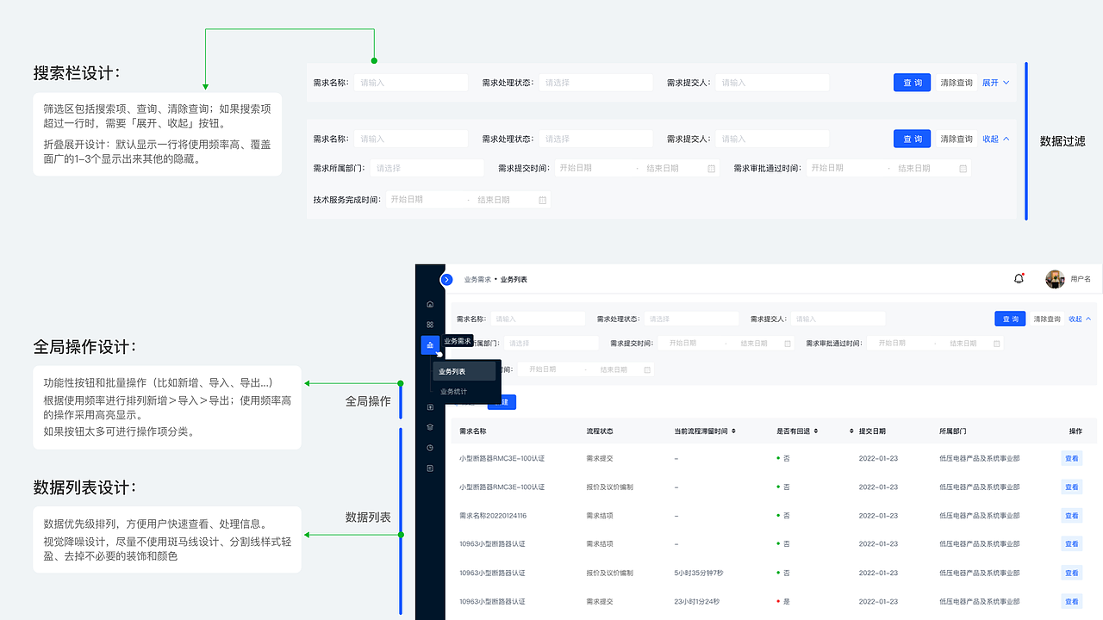Click 查看 for first 小型断路器RMC3E-100认证 row (需求提交)
Screen dimensions: 1103x620
pos(1071,459)
